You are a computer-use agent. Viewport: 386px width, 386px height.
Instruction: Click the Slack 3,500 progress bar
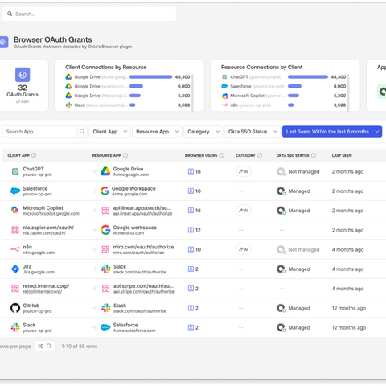(x=133, y=105)
